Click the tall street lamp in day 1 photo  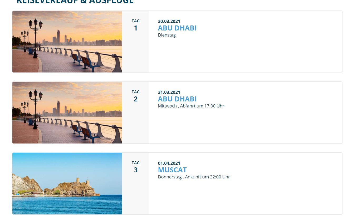(x=35, y=37)
